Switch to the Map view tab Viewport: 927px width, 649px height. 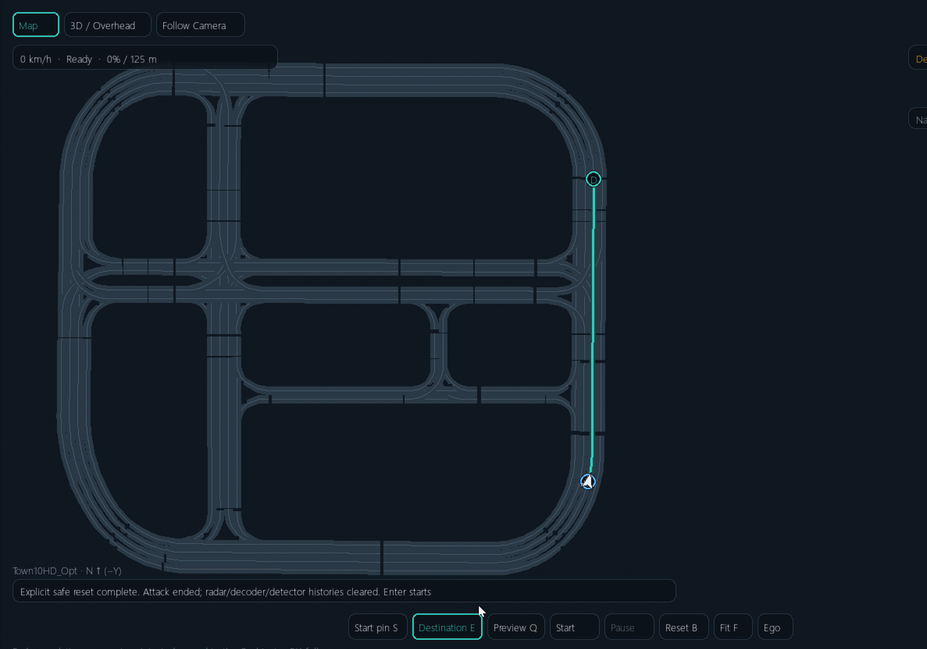(x=36, y=25)
